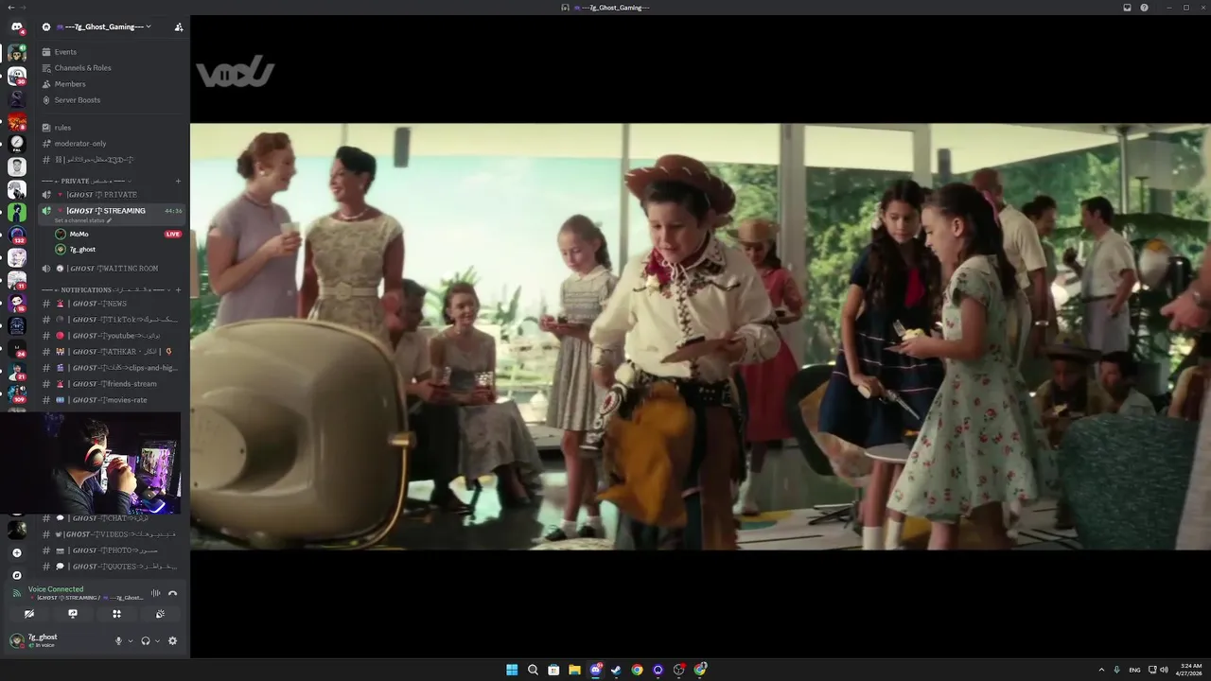The height and width of the screenshot is (681, 1211).
Task: Select the green silhouette server icon
Action: tap(17, 213)
